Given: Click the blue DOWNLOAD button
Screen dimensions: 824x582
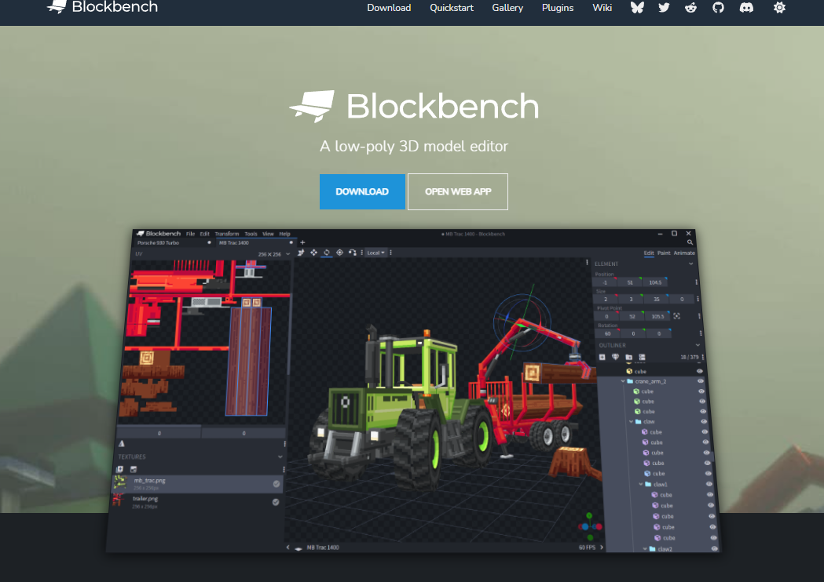Looking at the screenshot, I should [x=362, y=191].
